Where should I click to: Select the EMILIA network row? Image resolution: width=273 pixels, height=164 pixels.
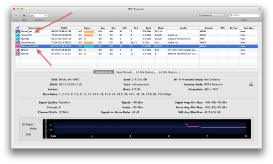pyautogui.click(x=136, y=50)
